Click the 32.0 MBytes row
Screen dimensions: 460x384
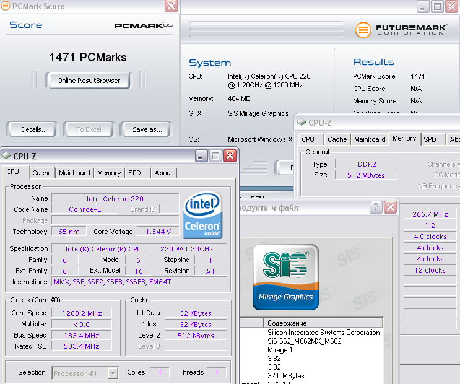pyautogui.click(x=286, y=375)
